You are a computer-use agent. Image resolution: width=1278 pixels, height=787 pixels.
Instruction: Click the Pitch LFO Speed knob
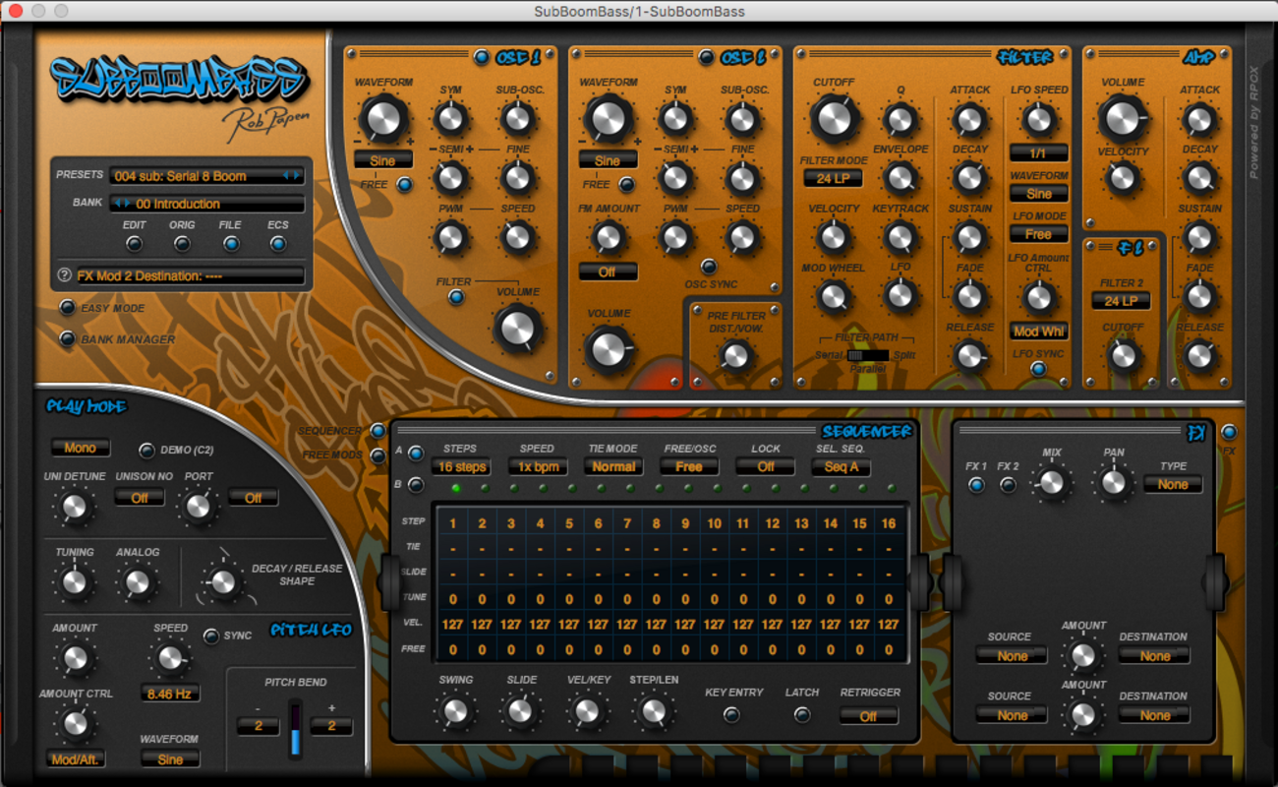pos(170,658)
